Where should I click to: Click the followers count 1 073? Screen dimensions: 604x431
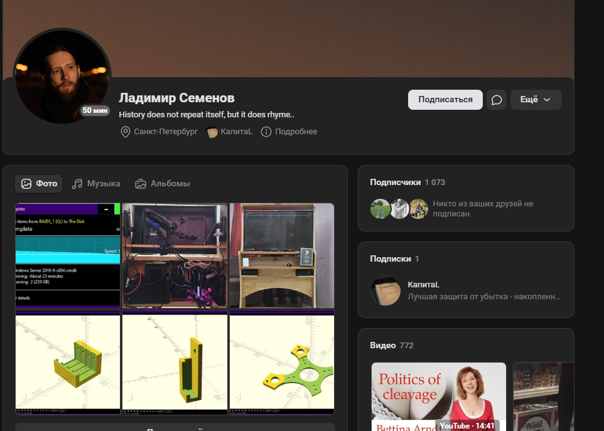(435, 183)
